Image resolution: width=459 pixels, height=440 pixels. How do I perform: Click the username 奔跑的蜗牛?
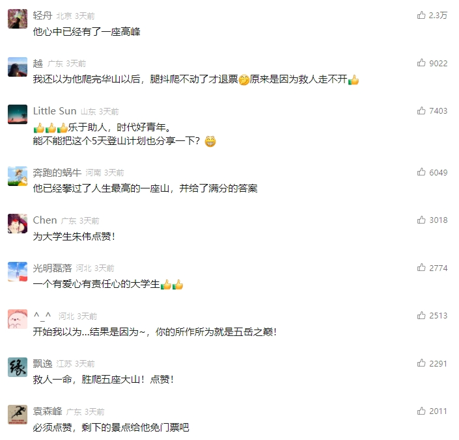coord(57,172)
